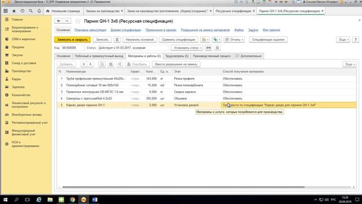This screenshot has height=204, width=362.
Task: Select row Поликарбонат сотовый 10 мм
Action: point(206,85)
